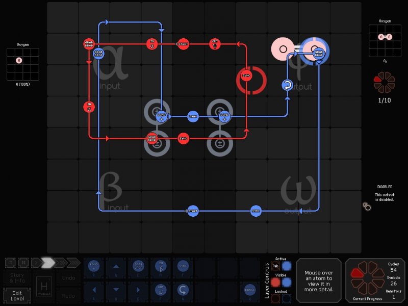Click the red left arrow after OUT ψ

(x=238, y=44)
